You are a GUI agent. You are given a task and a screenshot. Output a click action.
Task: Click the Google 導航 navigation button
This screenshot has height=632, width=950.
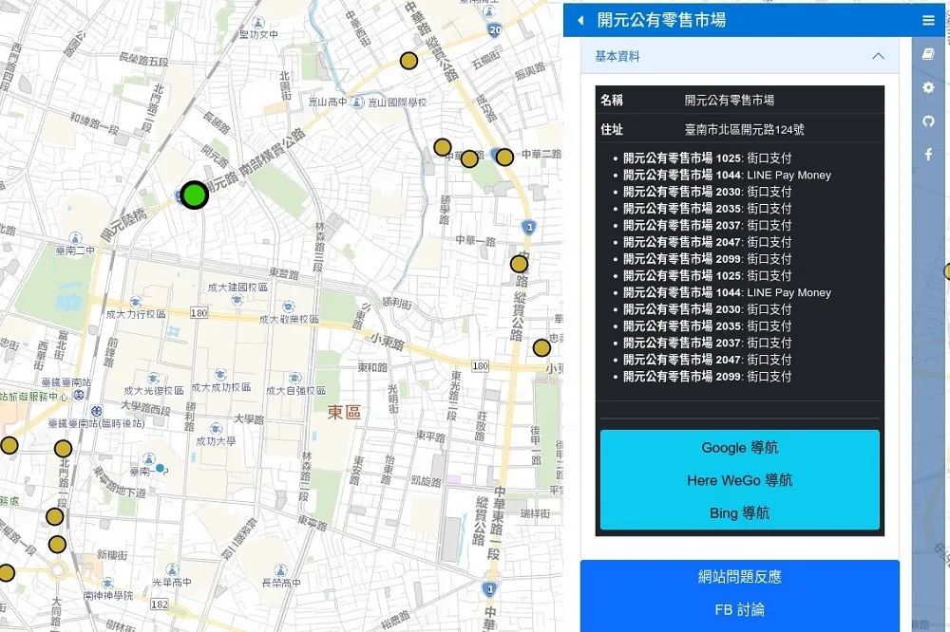(x=740, y=448)
